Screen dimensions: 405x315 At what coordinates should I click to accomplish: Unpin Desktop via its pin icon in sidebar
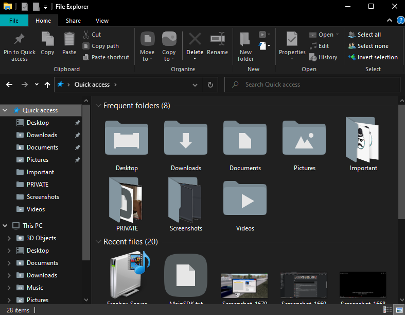[77, 123]
